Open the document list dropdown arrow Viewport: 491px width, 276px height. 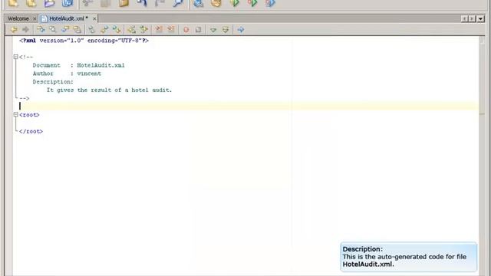[x=480, y=19]
